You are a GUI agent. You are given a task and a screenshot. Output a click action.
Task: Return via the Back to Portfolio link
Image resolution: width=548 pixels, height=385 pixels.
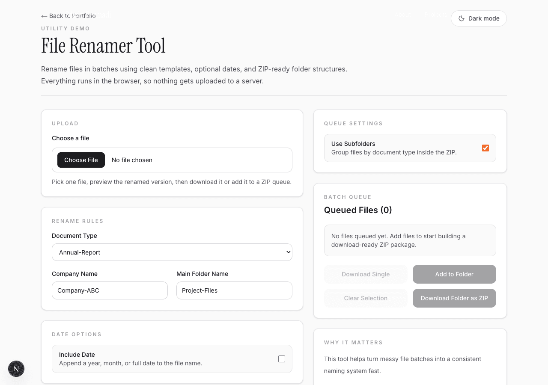tap(68, 16)
